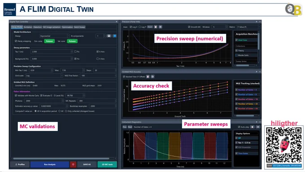Image resolution: width=305 pixels, height=172 pixels.
Task: Enable Monte Carlo collection checkbox
Action: click(236, 55)
